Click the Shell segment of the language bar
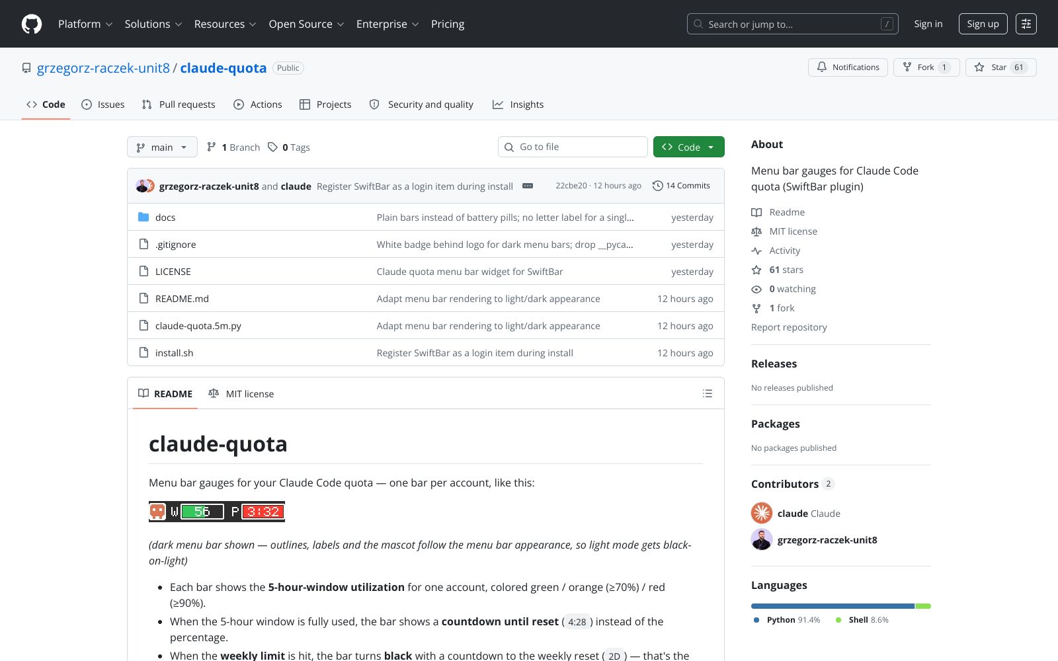 (923, 606)
